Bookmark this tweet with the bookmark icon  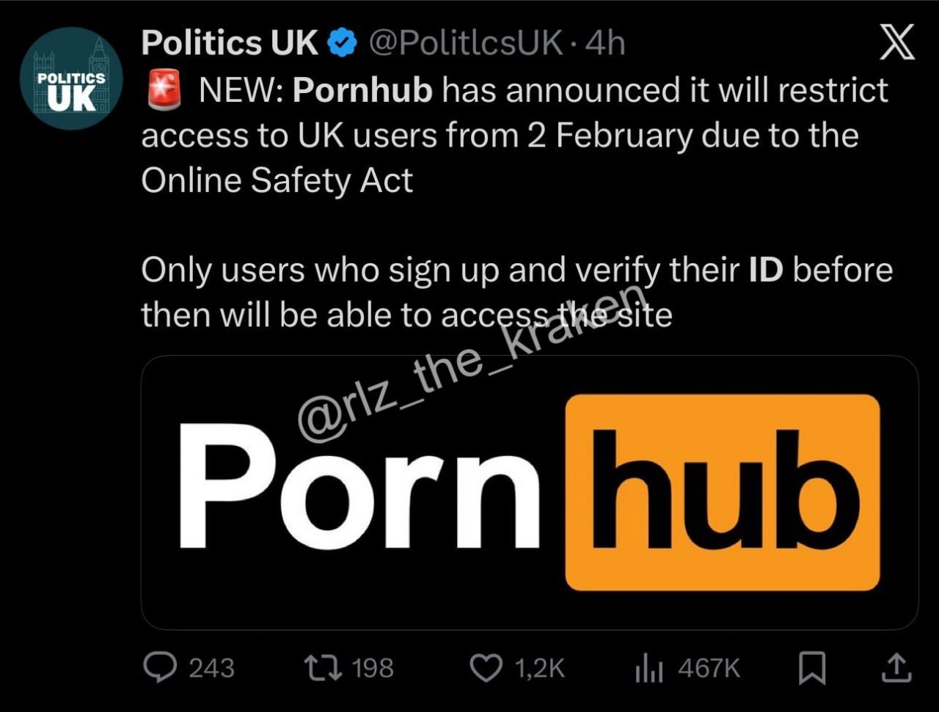tap(811, 668)
